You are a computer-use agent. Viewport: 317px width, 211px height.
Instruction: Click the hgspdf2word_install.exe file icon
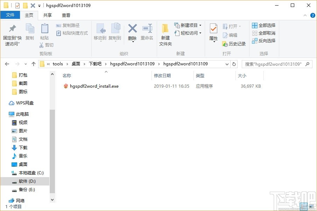66,86
